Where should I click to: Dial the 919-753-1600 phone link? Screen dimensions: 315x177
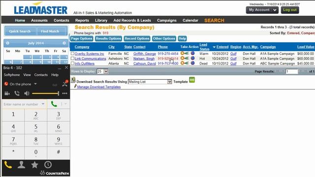point(168,63)
